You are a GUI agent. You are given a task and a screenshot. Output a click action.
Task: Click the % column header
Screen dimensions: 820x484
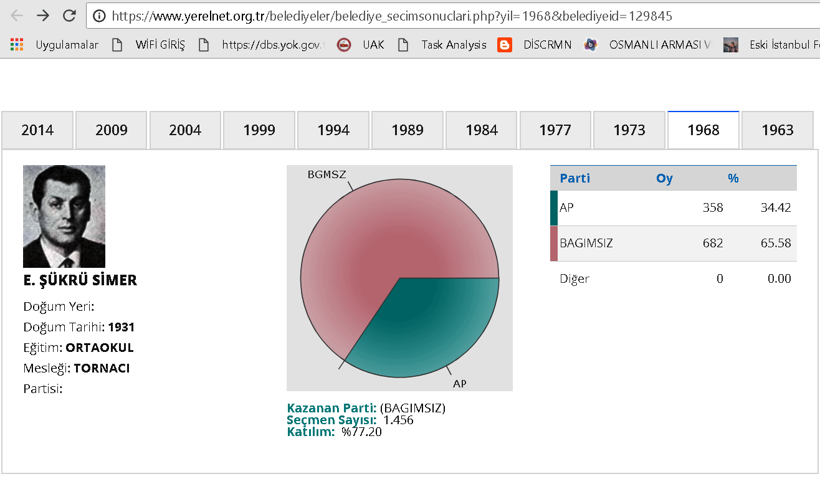click(x=733, y=178)
